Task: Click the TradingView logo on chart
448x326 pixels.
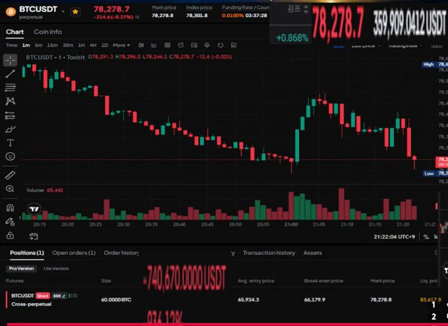Action: coord(34,209)
